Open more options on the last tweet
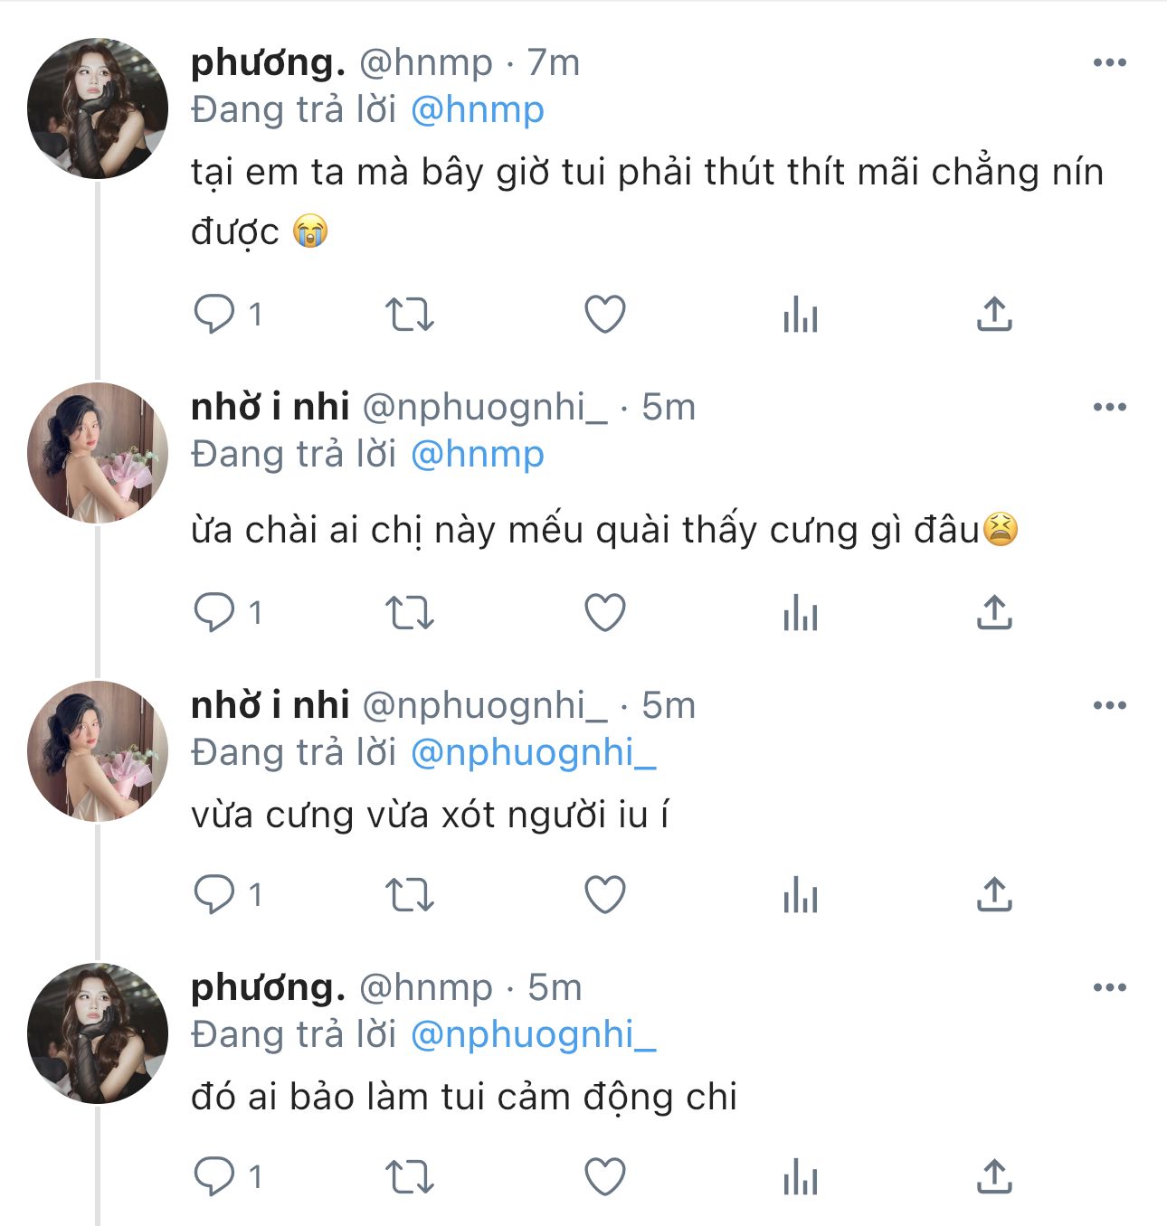The image size is (1167, 1226). (1109, 987)
